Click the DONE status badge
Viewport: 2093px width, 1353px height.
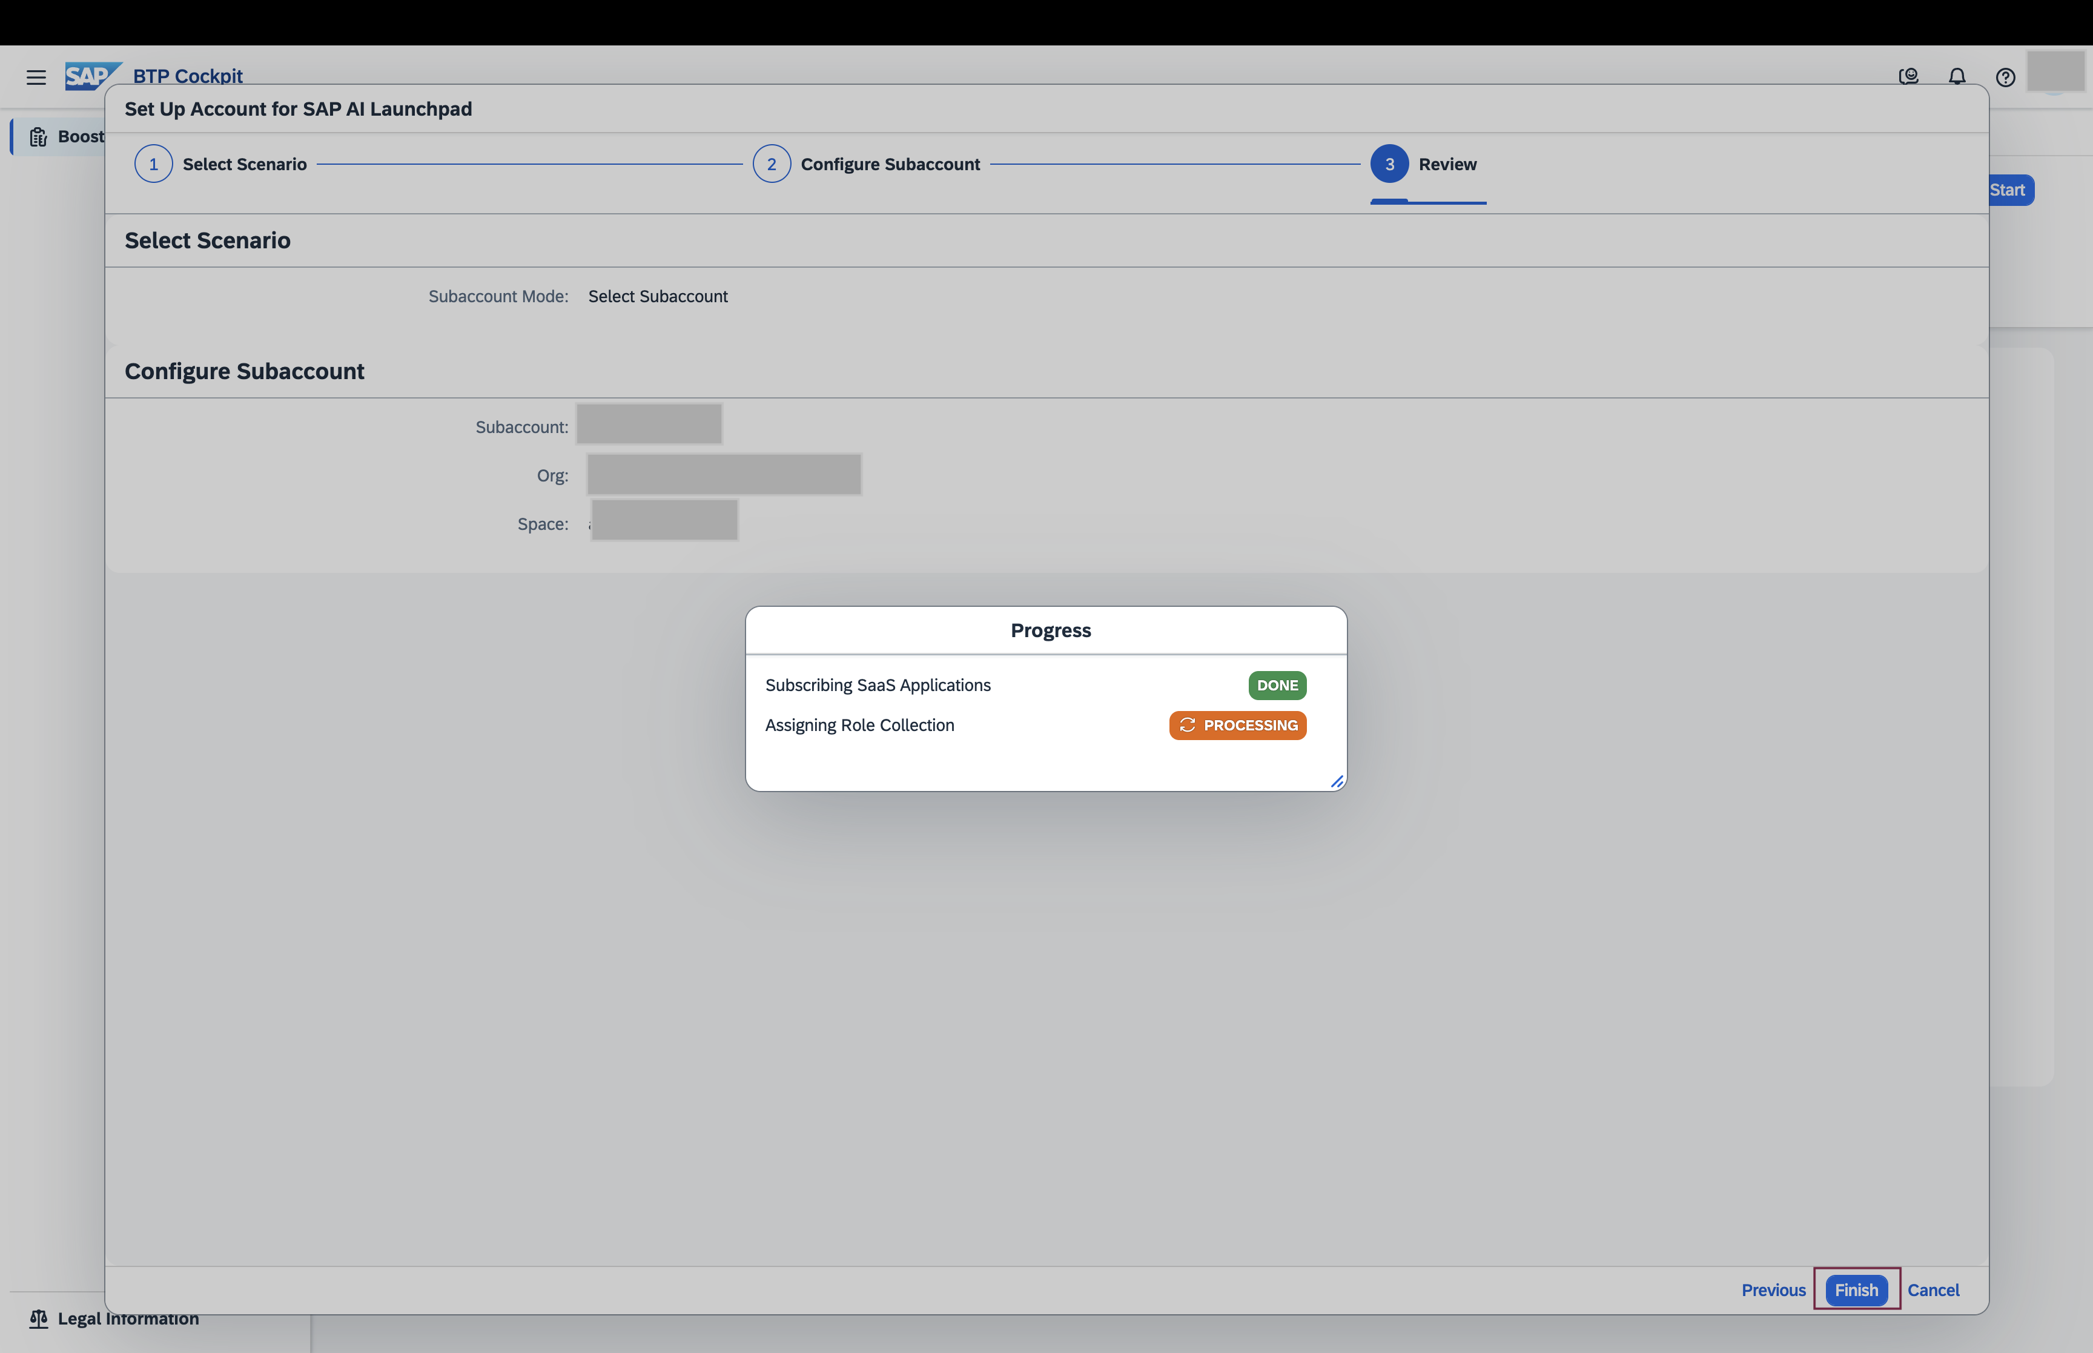(1277, 686)
